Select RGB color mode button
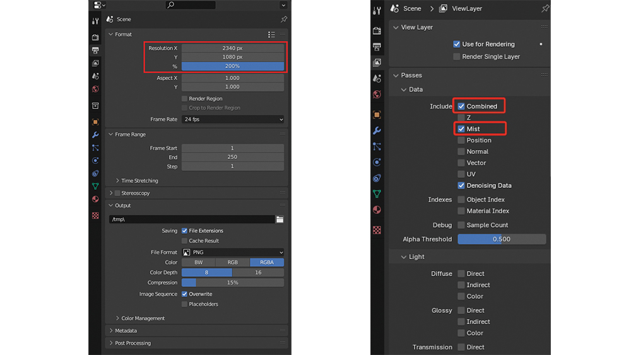Viewport: 631px width, 355px height. [233, 262]
